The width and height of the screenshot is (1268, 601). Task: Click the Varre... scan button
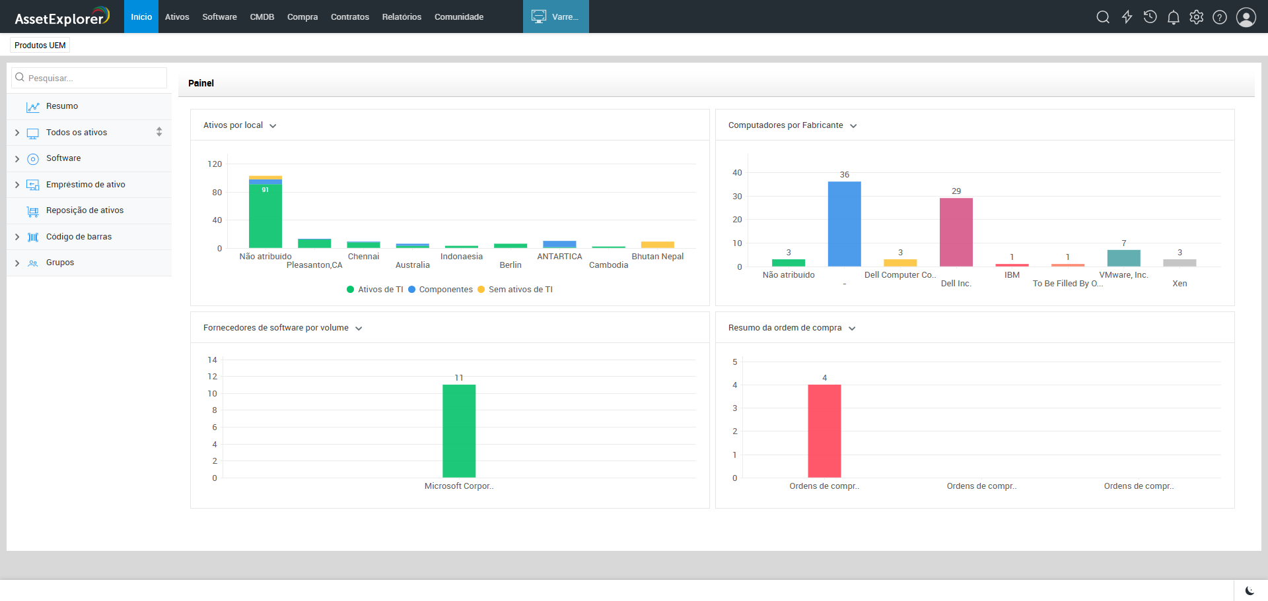tap(555, 17)
